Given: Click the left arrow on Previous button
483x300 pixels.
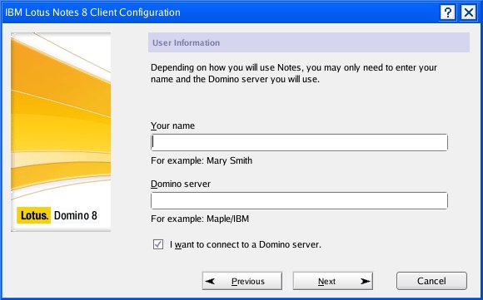Looking at the screenshot, I should [210, 281].
